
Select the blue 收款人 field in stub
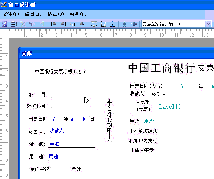coord(57,131)
